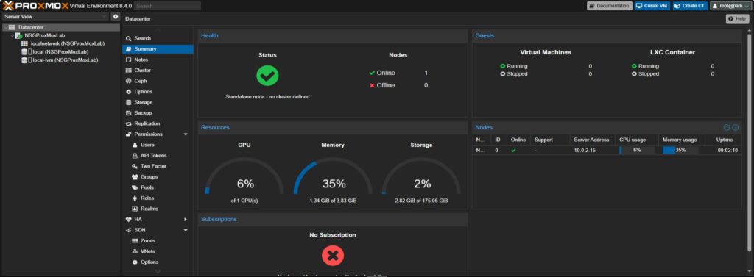The width and height of the screenshot is (754, 277).
Task: Open the Server View dropdown
Action: tap(56, 17)
